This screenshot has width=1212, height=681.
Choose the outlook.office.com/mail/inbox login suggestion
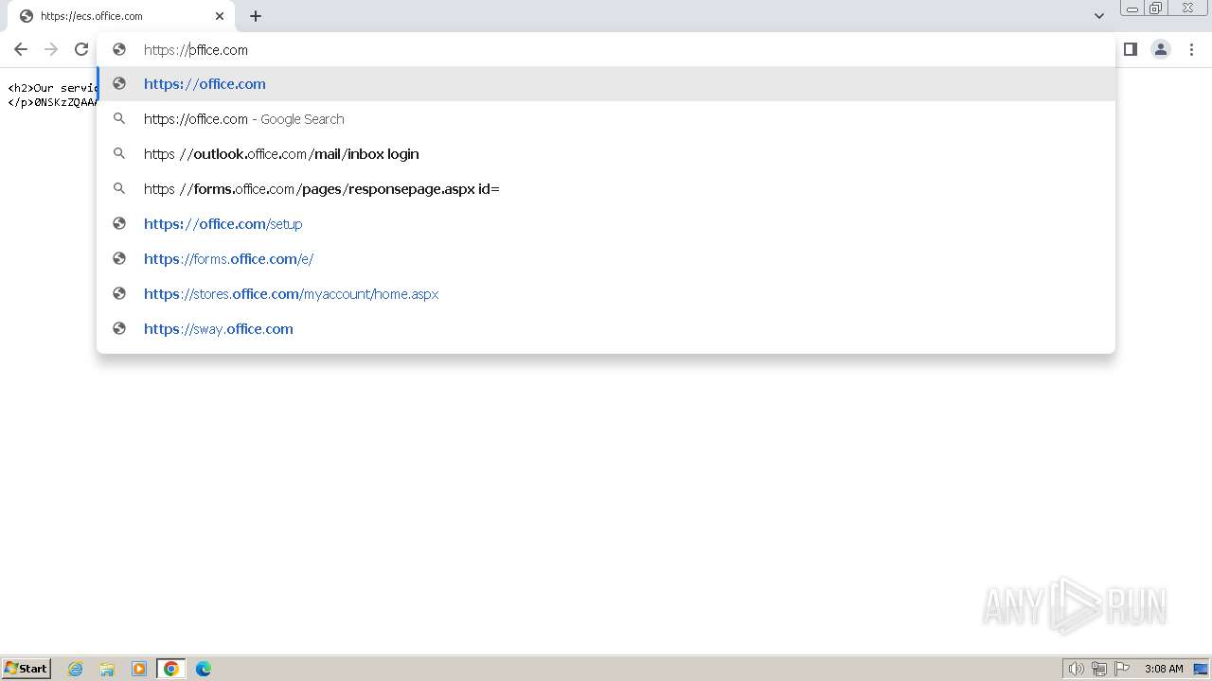coord(606,154)
